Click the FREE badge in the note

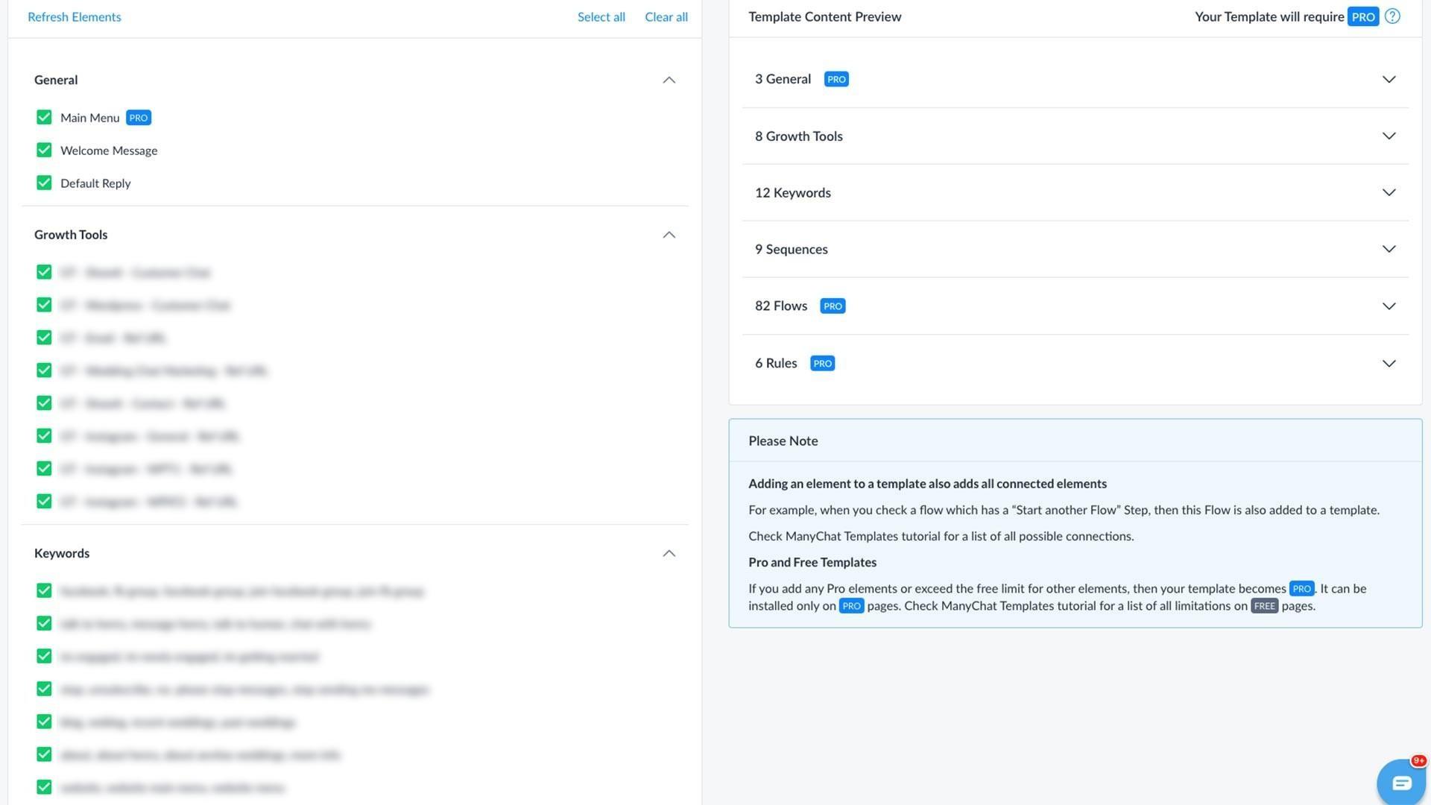[1264, 606]
